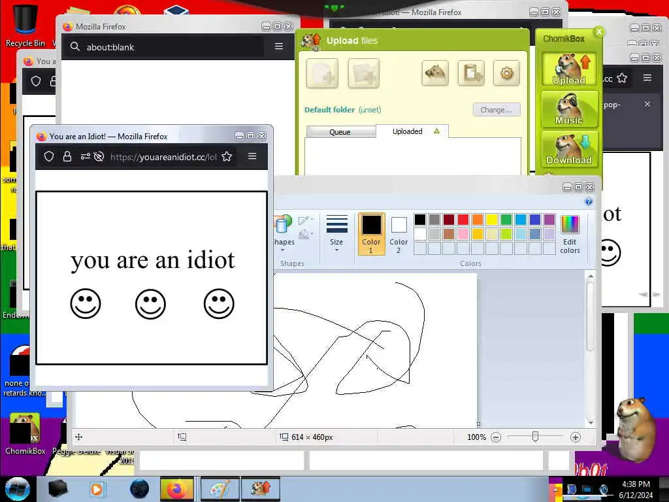Click the bookmark star in the right background Firefox window
Screen dimensions: 669x502
pyautogui.click(x=622, y=78)
